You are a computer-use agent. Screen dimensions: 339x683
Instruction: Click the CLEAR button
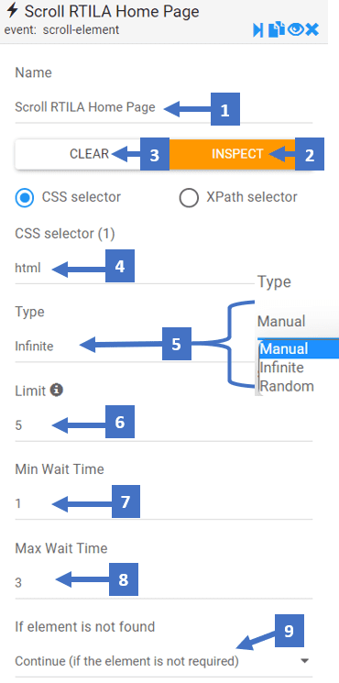pyautogui.click(x=89, y=154)
